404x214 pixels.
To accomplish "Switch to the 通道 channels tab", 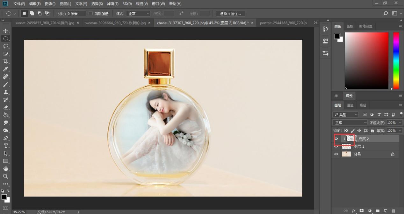I will [x=350, y=105].
